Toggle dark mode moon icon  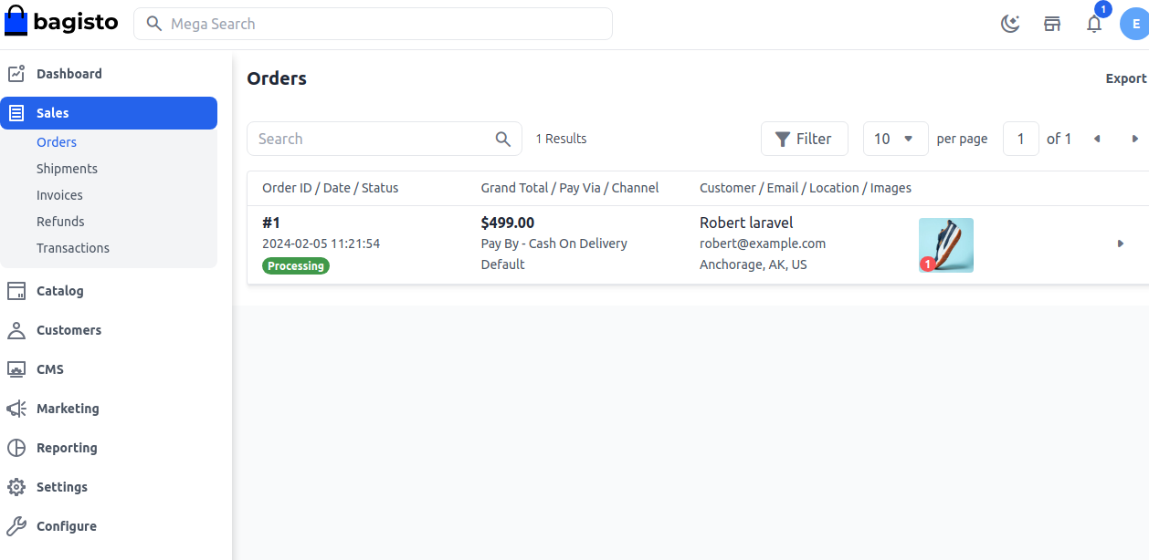click(1010, 24)
